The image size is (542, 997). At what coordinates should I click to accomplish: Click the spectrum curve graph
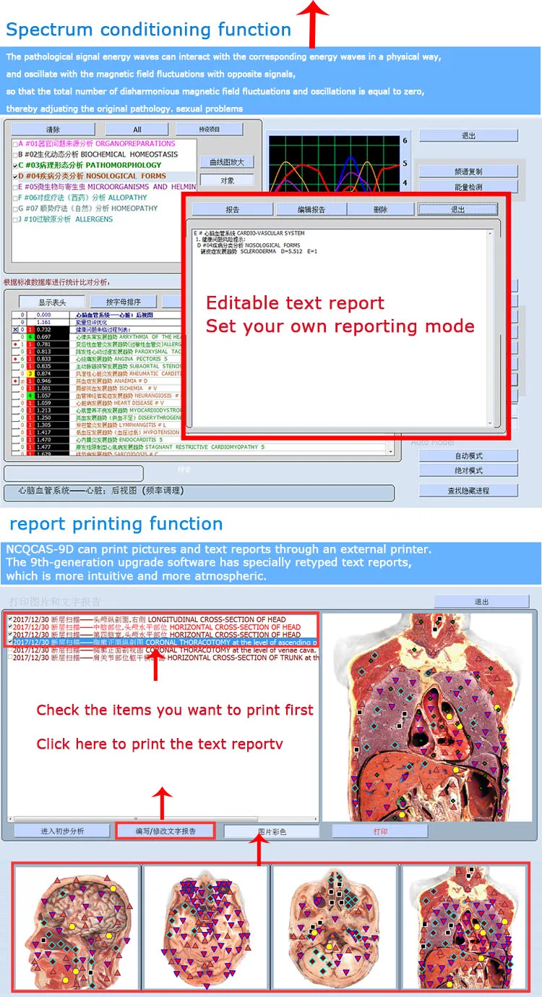point(334,164)
